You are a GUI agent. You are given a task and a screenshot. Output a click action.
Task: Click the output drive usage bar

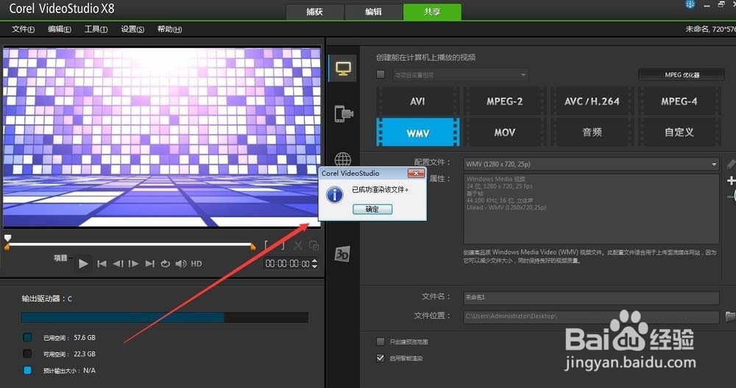coord(165,317)
